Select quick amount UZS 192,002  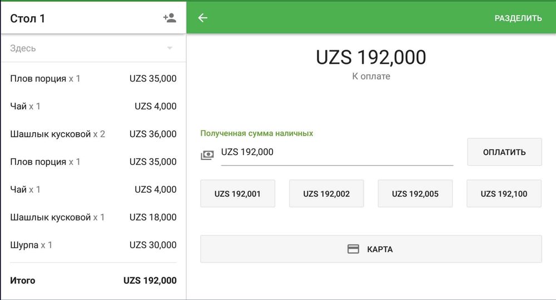326,193
